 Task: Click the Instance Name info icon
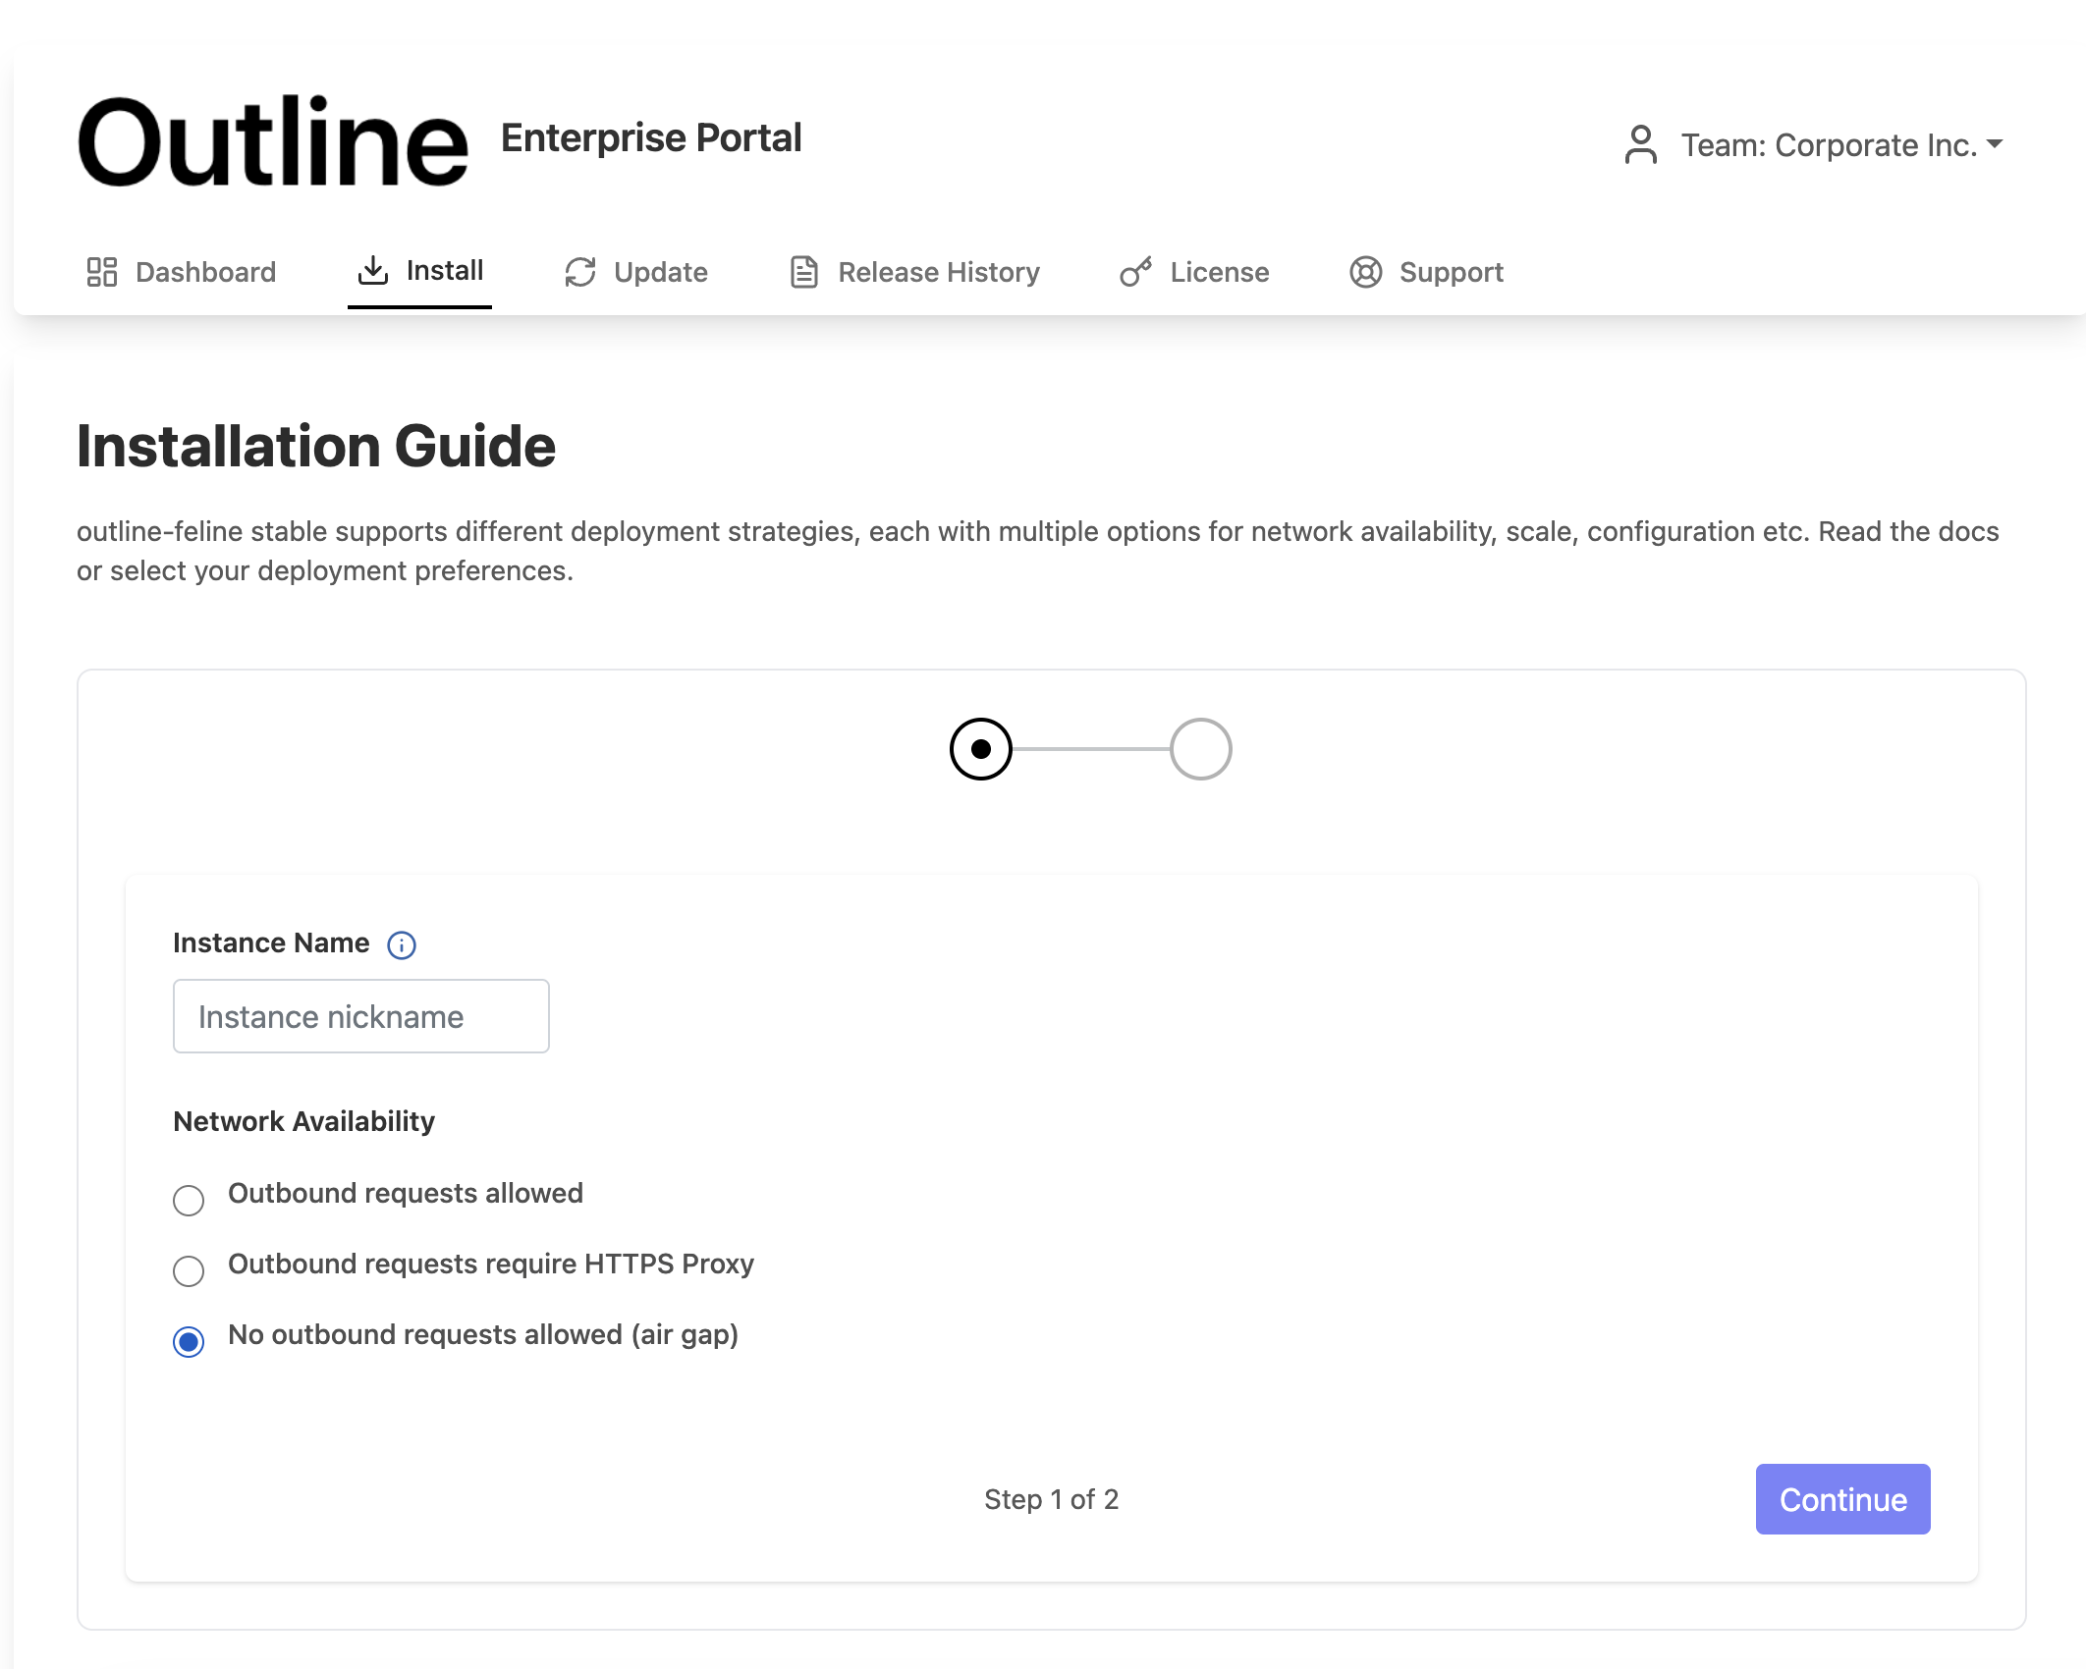pyautogui.click(x=402, y=944)
